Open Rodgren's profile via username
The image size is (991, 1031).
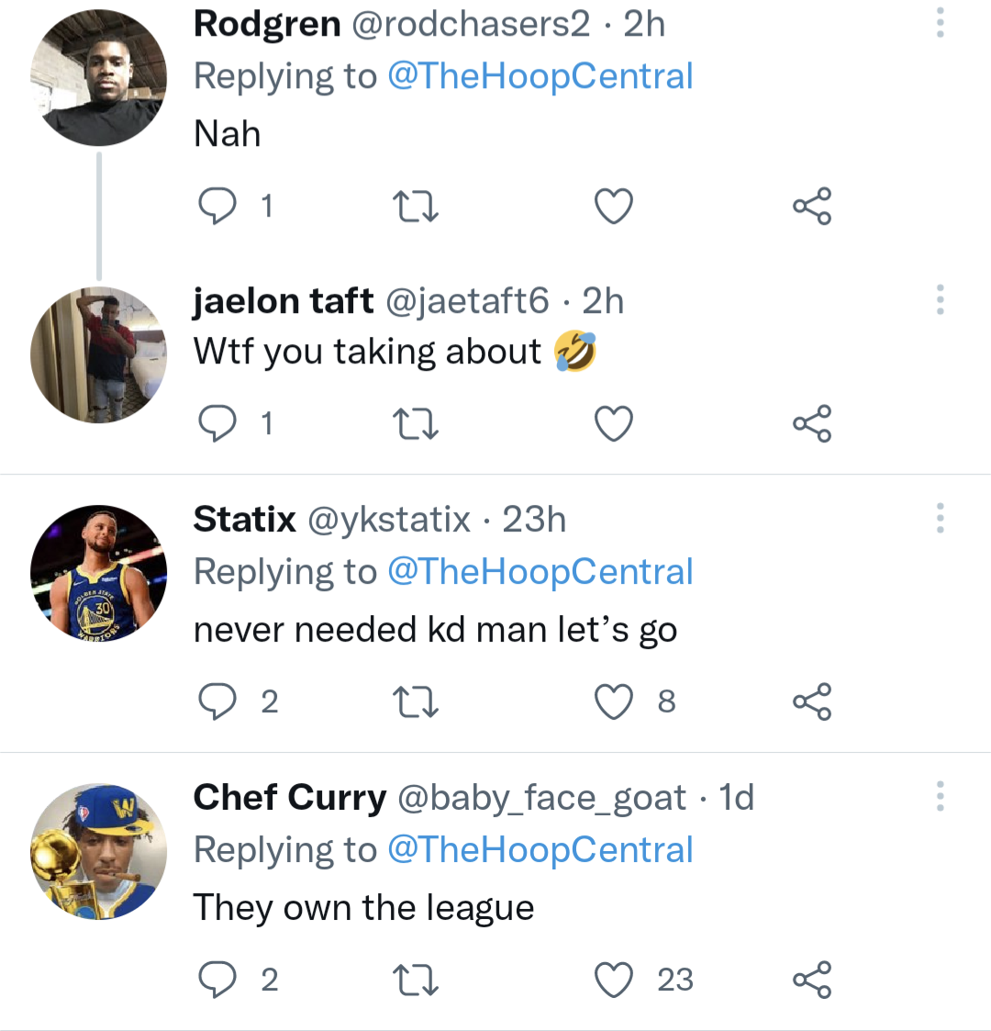click(x=266, y=24)
